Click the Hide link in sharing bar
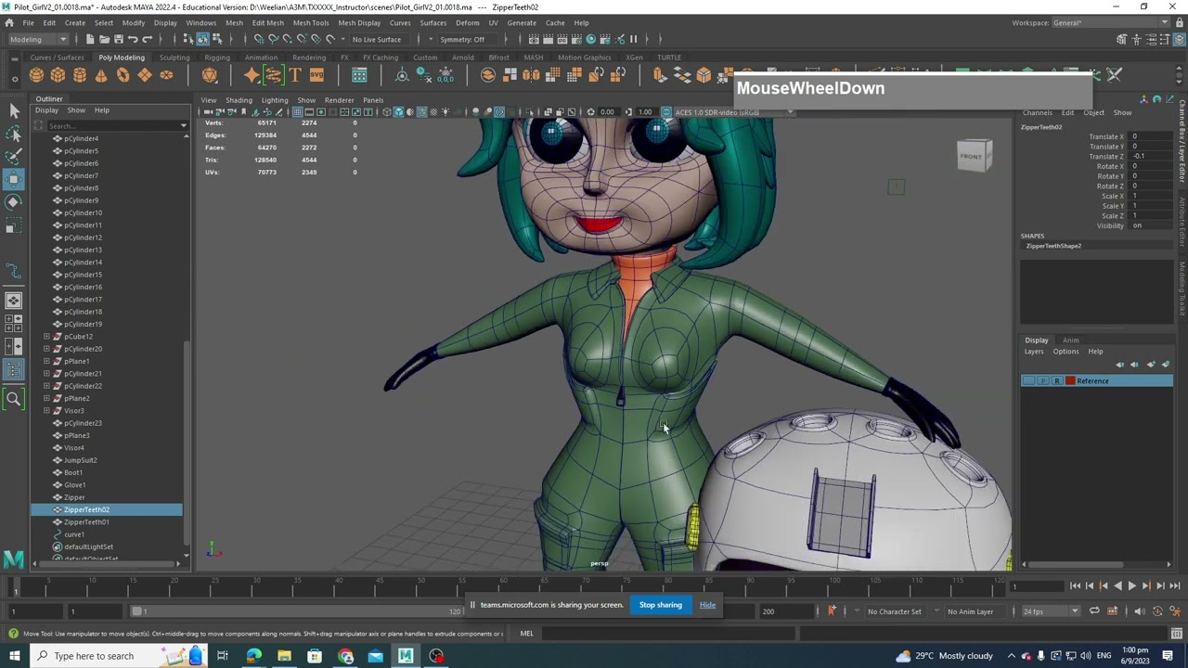1188x668 pixels. (x=707, y=605)
